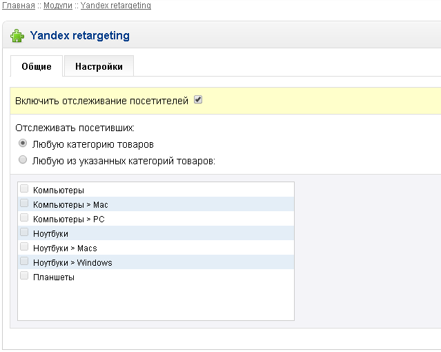Switch to the Общие tab
This screenshot has height=352, width=441.
(x=37, y=67)
